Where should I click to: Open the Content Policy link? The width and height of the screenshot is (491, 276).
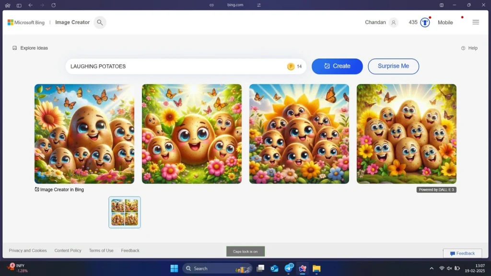[x=68, y=250]
